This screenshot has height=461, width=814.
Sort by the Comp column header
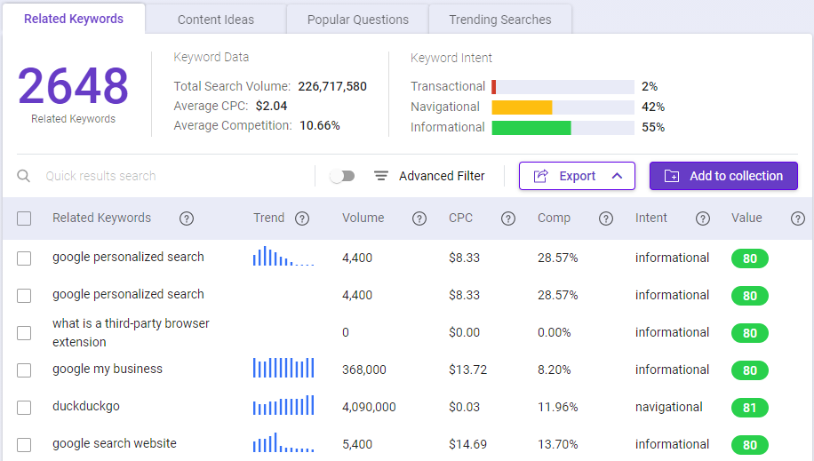[x=554, y=218]
